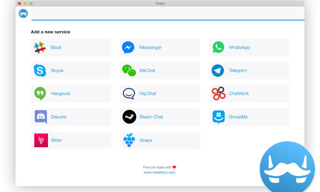Click the WeChat icon
The image size is (320, 192).
coord(129,70)
